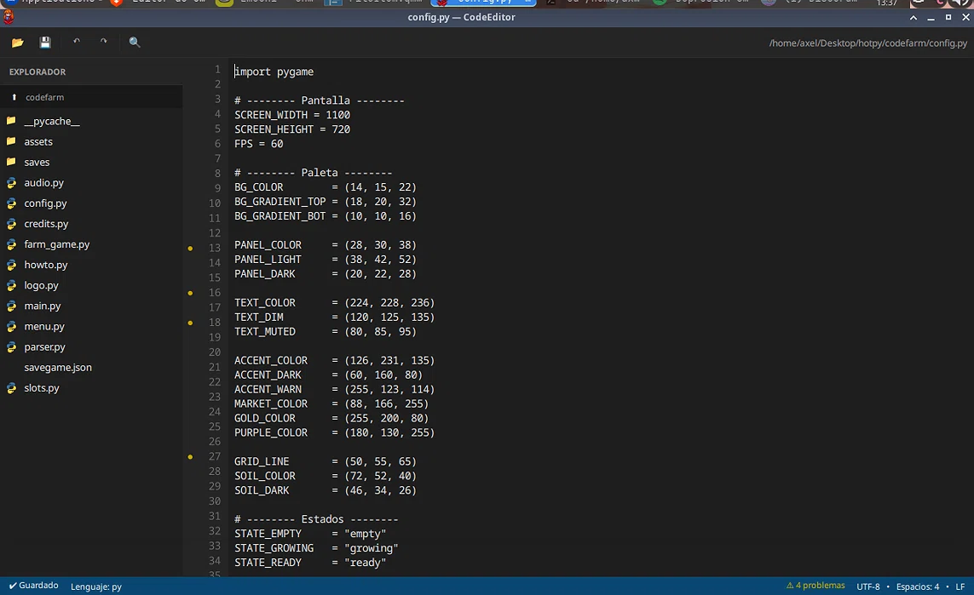
Task: Click the CodeEditor app icon in title bar
Action: 8,17
